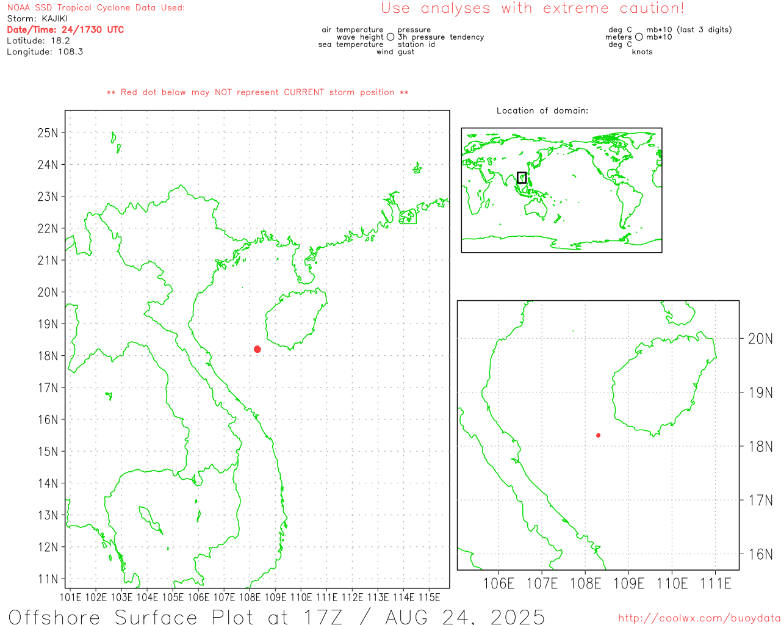This screenshot has height=625, width=781.
Task: Click the 20N label on the inset map
Action: (760, 339)
